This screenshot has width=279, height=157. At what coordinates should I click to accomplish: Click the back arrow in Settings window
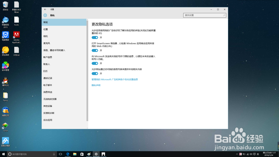[x=45, y=9]
